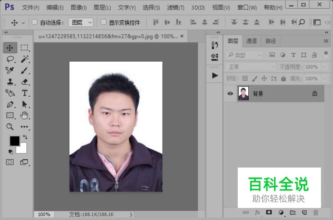
Task: Align left edges in options bar
Action: coord(193,22)
